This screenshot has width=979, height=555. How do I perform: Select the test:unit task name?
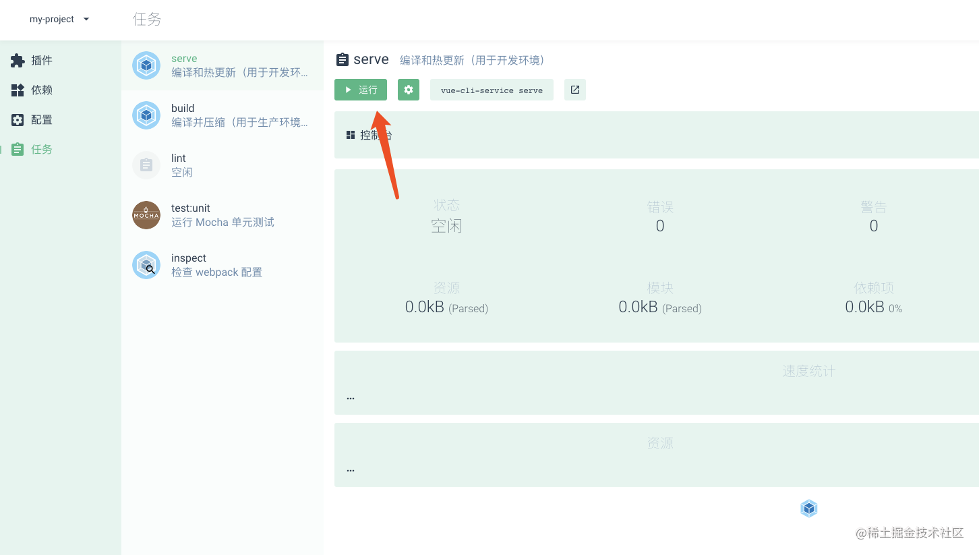point(191,208)
